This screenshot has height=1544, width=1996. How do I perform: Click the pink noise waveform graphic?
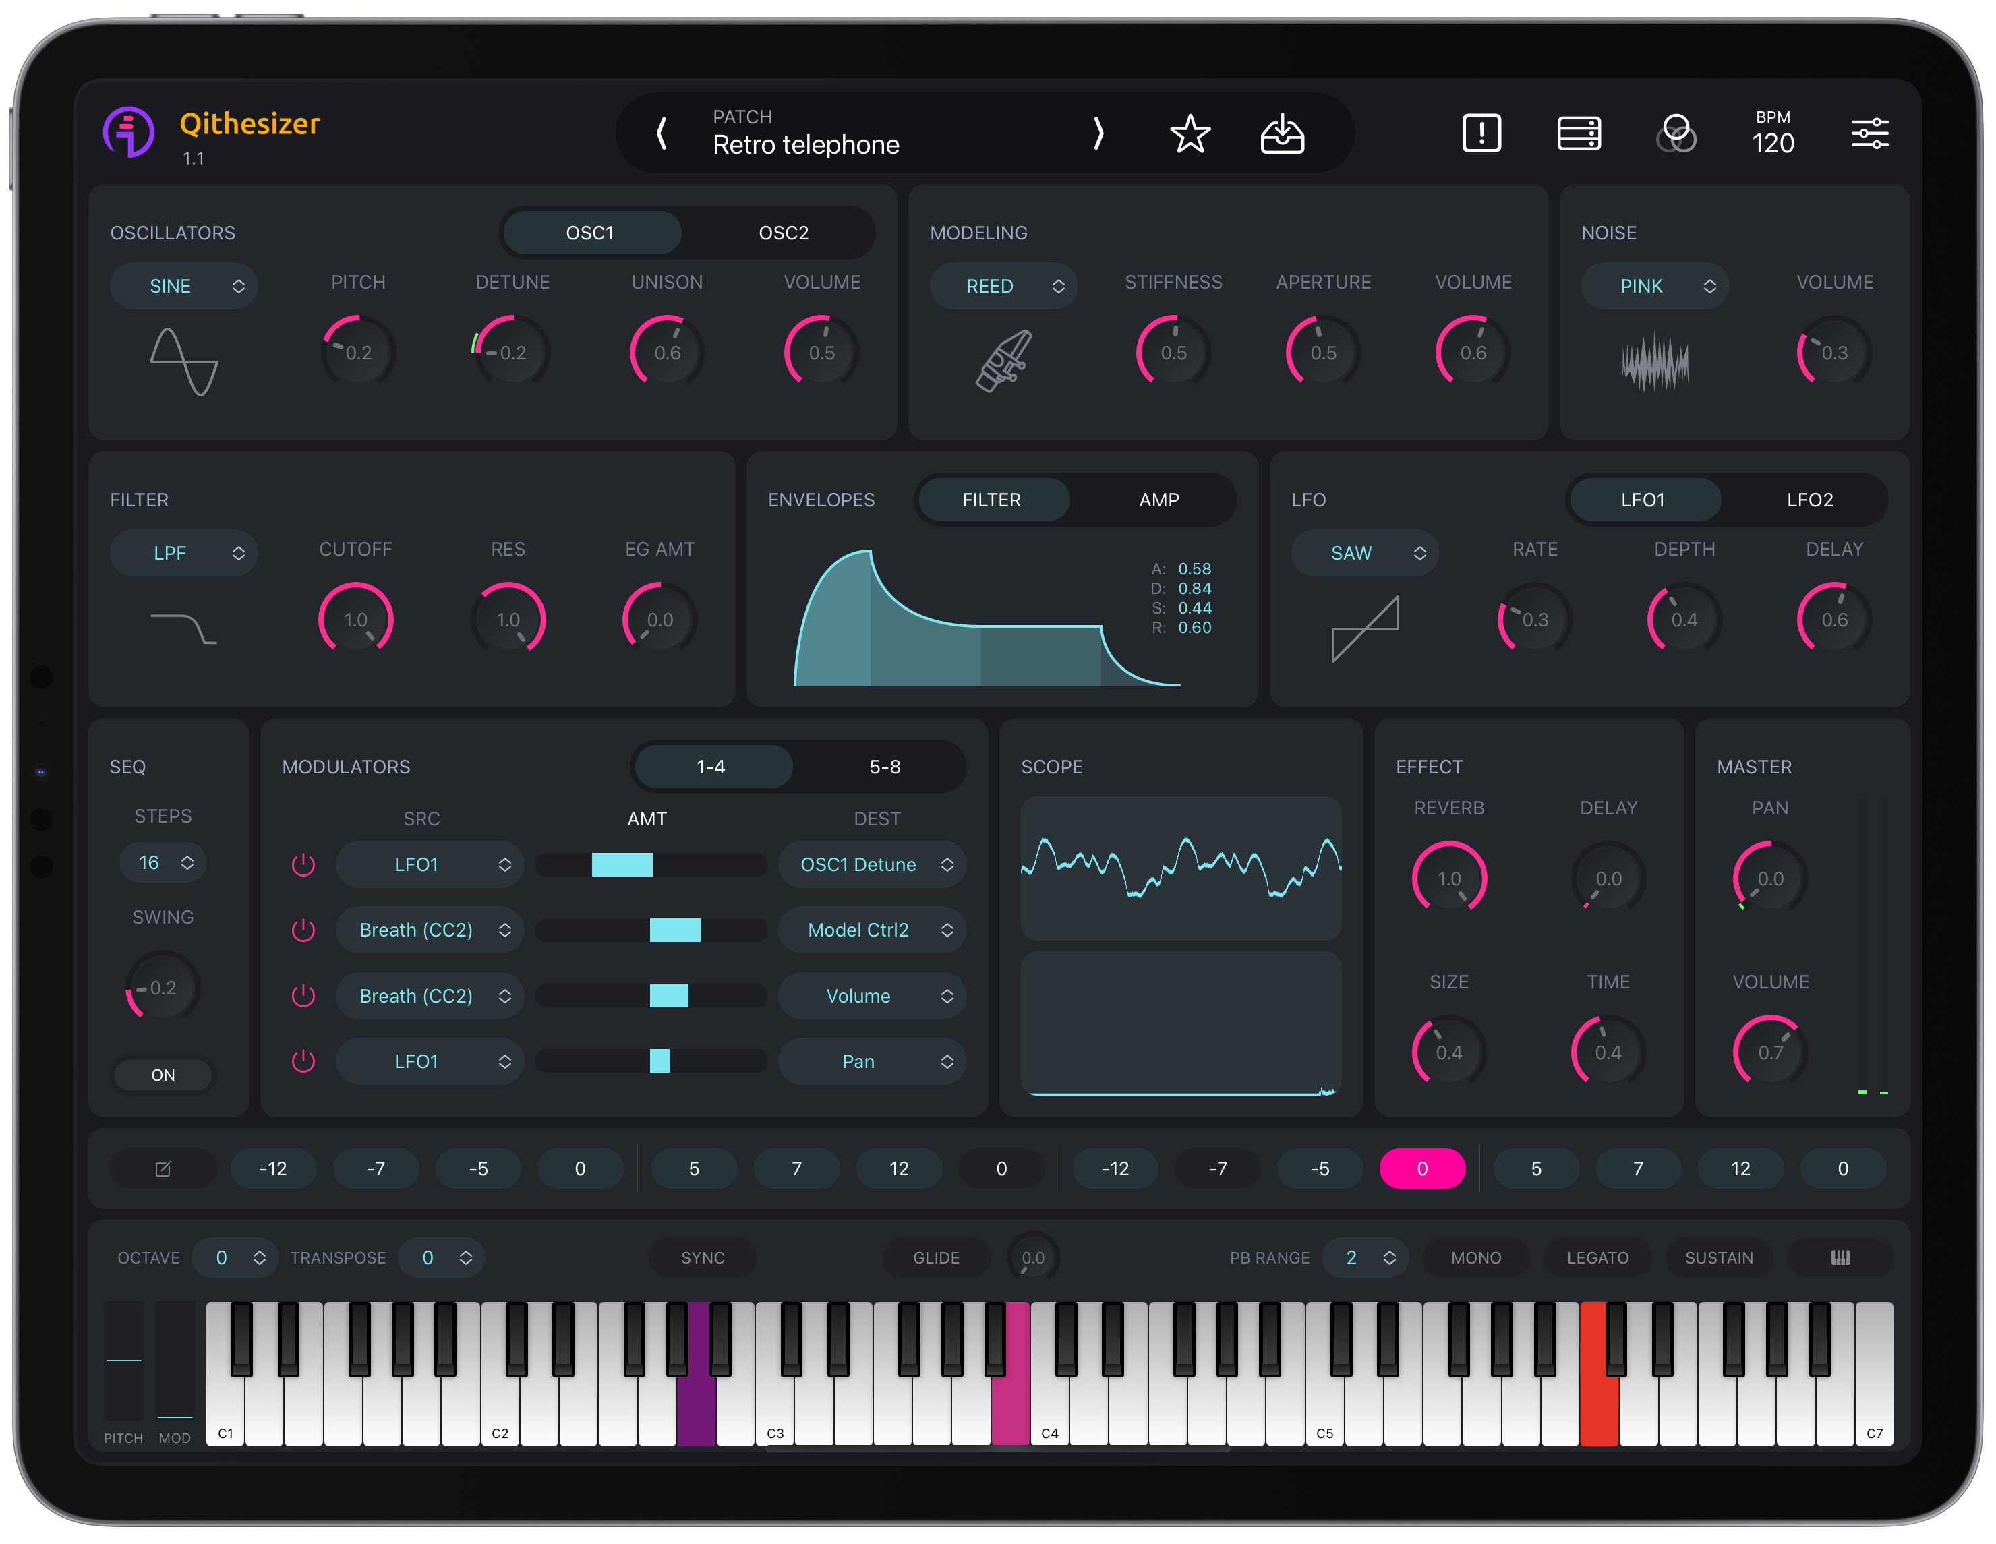pyautogui.click(x=1654, y=363)
